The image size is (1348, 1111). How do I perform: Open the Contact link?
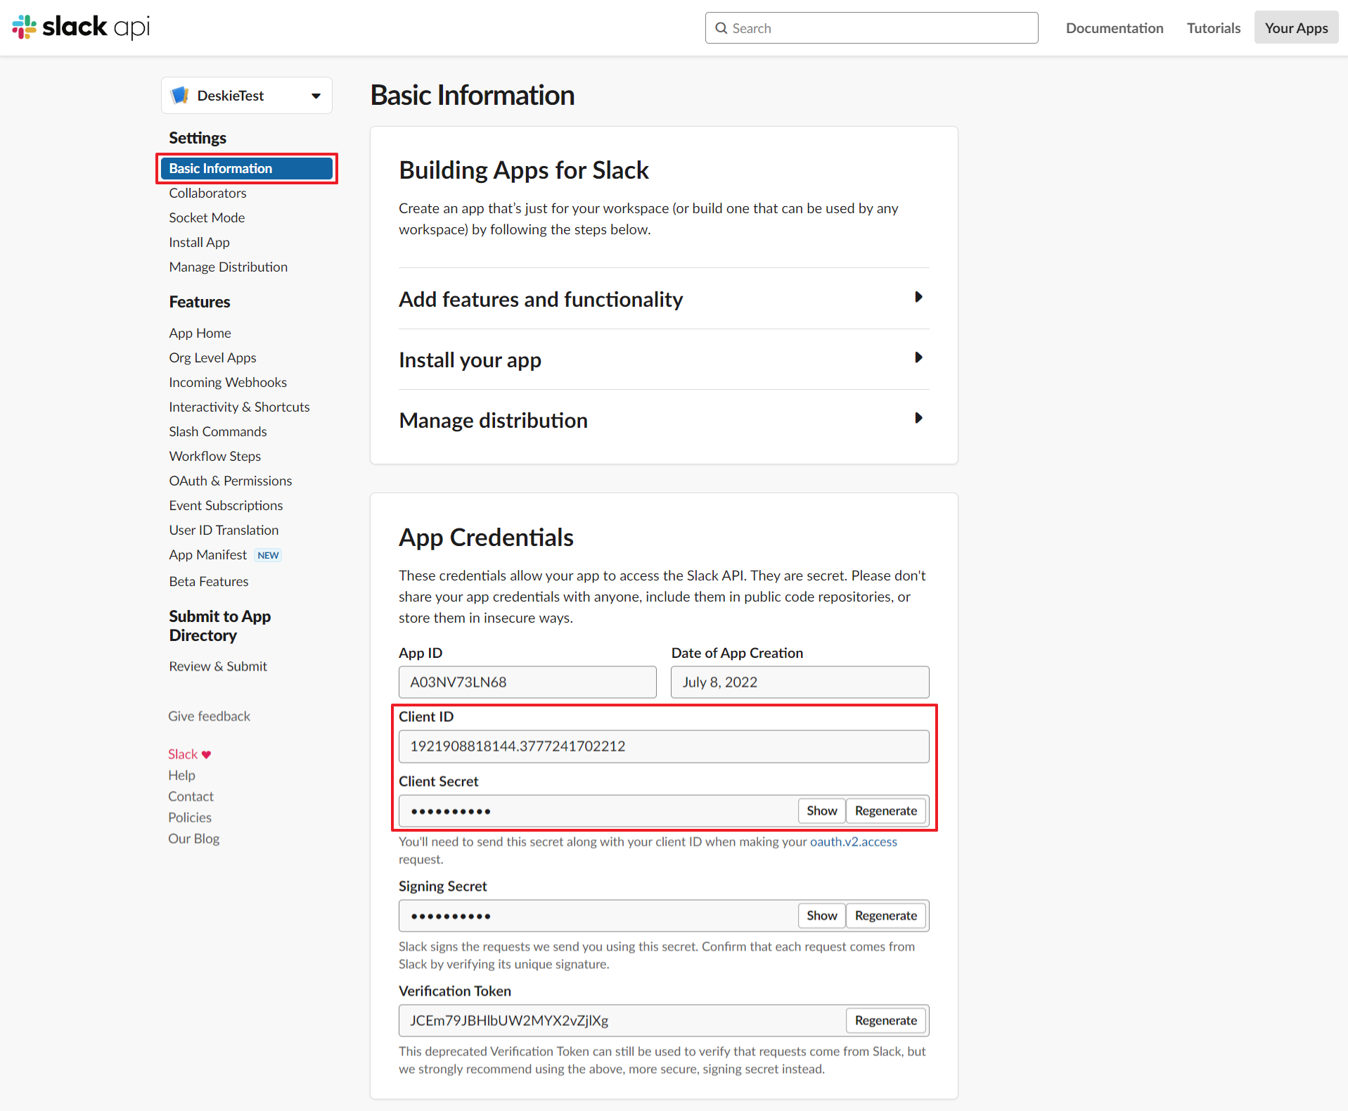pos(191,796)
